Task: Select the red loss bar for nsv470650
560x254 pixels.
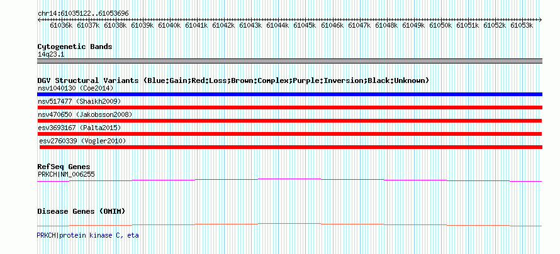Action: (x=289, y=121)
